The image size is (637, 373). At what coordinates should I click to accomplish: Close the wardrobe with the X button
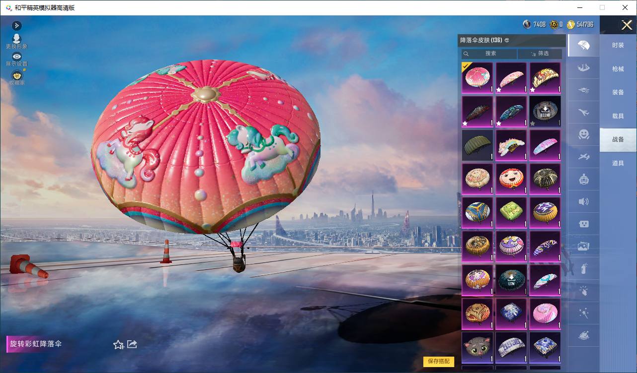click(x=627, y=25)
